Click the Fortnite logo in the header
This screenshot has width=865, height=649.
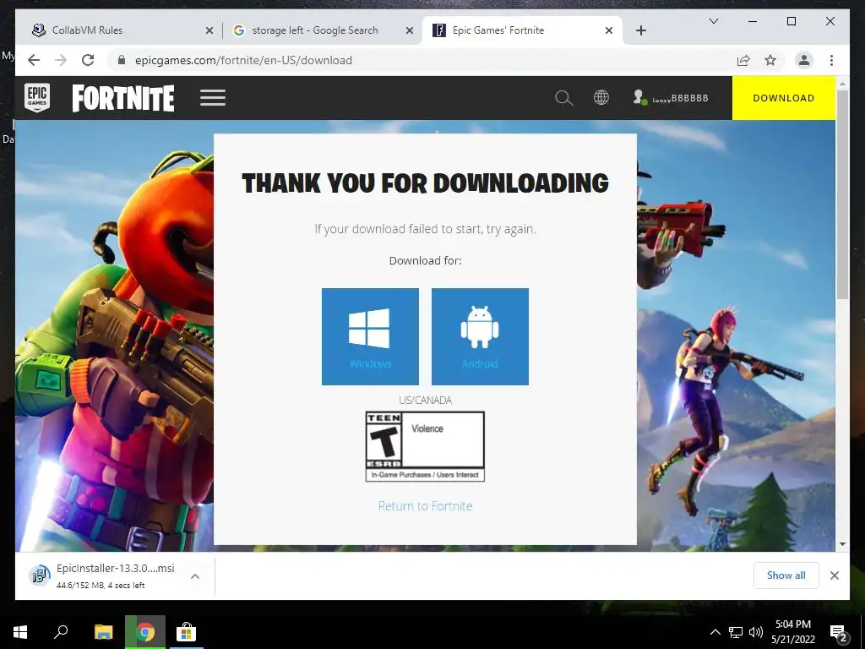click(123, 98)
